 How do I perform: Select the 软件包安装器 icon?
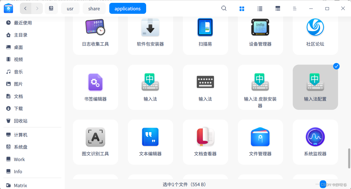pos(150,27)
